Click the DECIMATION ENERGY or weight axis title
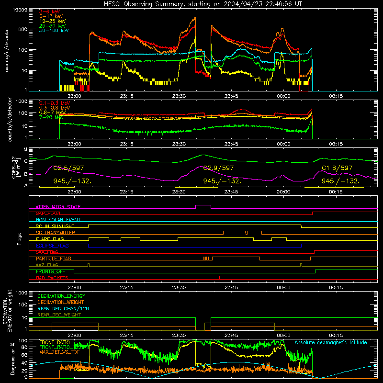This screenshot has height=383, width=383. point(7,311)
